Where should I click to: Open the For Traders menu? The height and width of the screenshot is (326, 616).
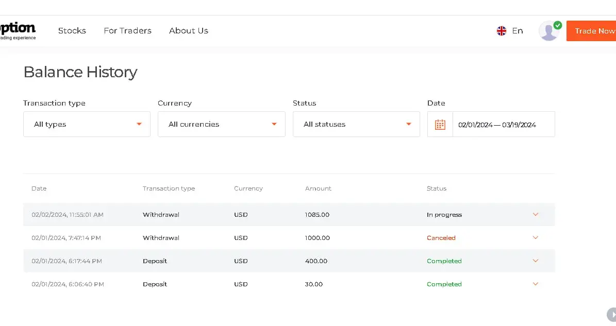pos(127,31)
